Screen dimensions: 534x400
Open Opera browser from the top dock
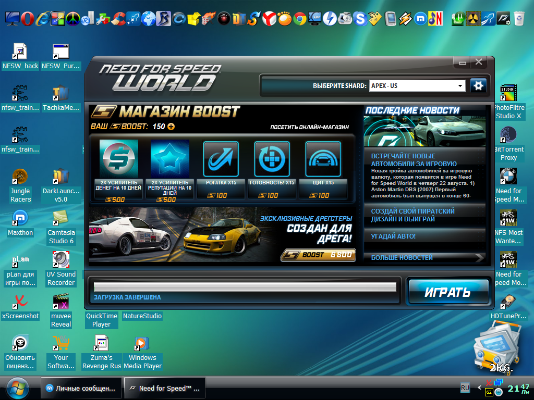(27, 19)
